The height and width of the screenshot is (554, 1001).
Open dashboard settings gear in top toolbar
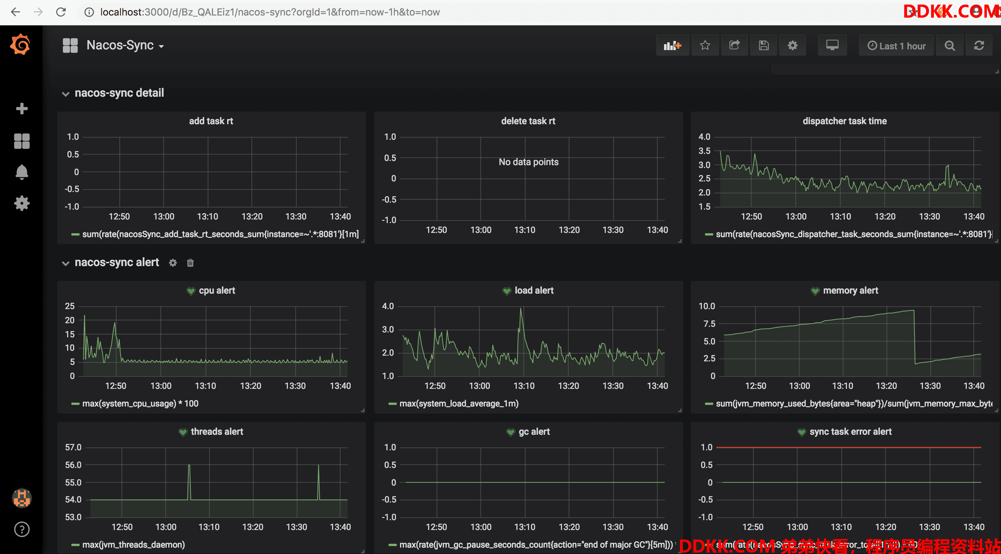pos(792,46)
